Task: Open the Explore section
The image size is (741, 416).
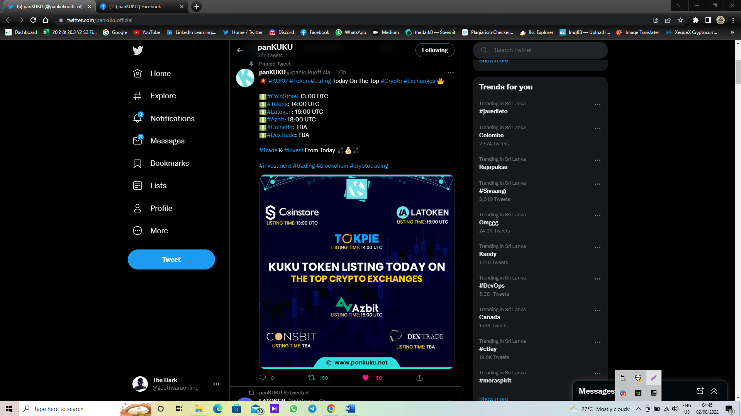Action: pyautogui.click(x=154, y=96)
